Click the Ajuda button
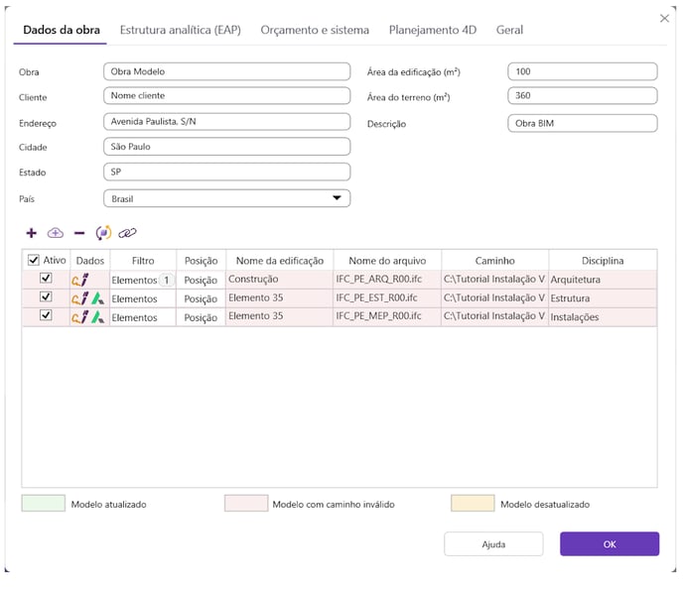683x589 pixels. 493,544
